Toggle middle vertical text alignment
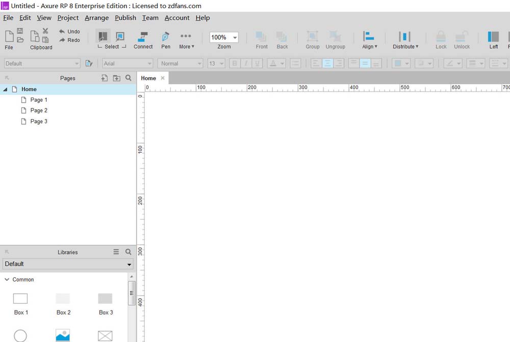The height and width of the screenshot is (342, 510). [x=365, y=63]
